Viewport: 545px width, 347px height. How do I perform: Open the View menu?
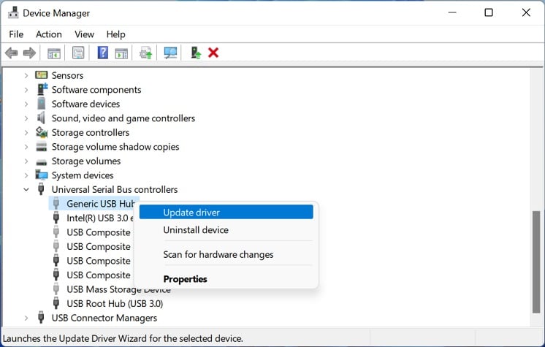[x=84, y=34]
